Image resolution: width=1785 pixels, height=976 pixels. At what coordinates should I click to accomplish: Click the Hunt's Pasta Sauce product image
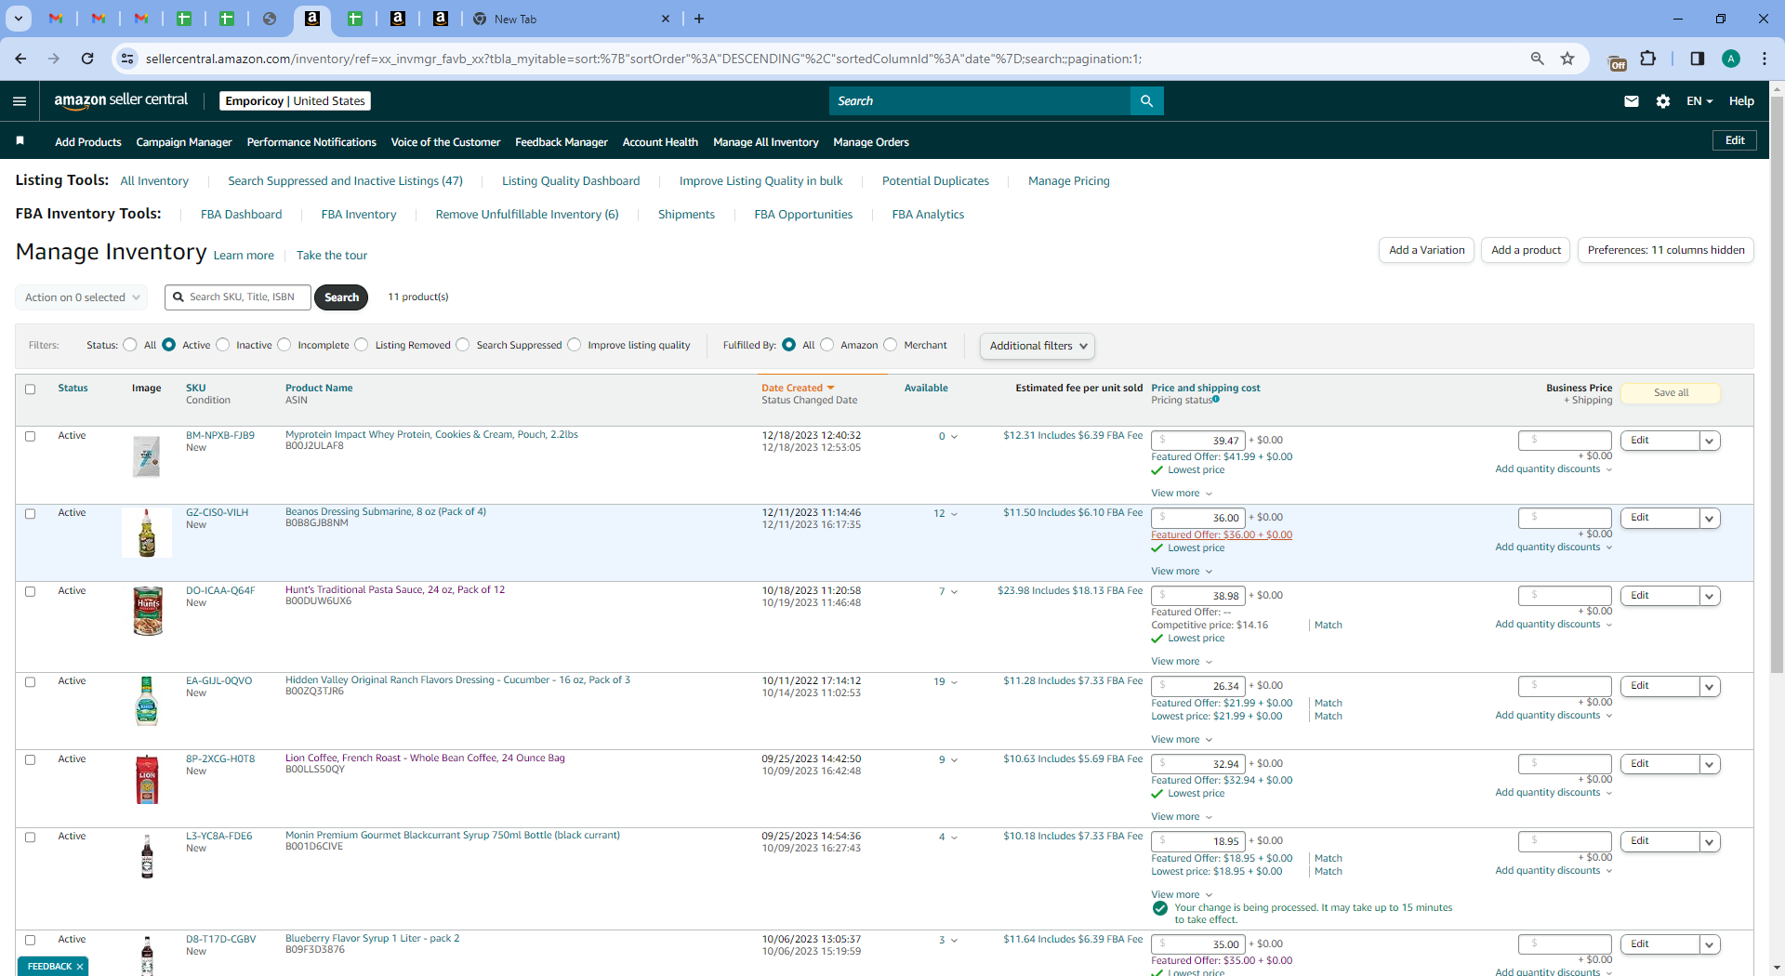point(148,611)
